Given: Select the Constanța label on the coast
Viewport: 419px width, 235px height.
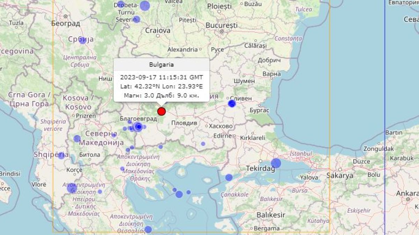Looking at the screenshot, I should click(x=288, y=39).
